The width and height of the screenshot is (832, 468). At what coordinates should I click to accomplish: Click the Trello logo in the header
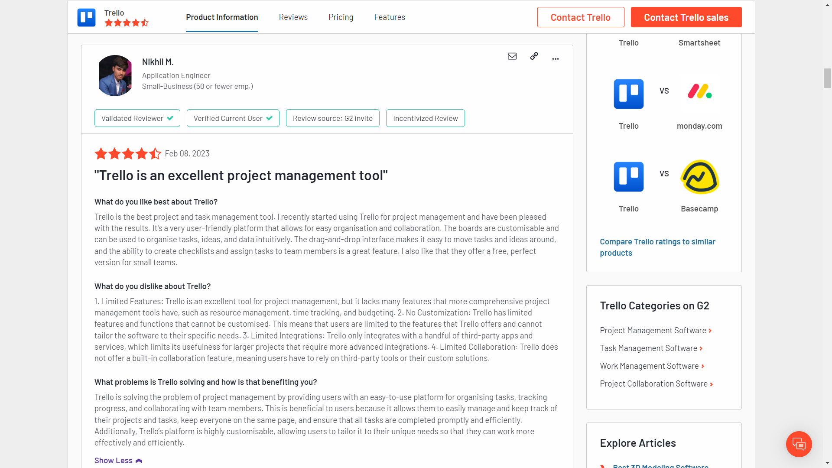click(x=86, y=17)
